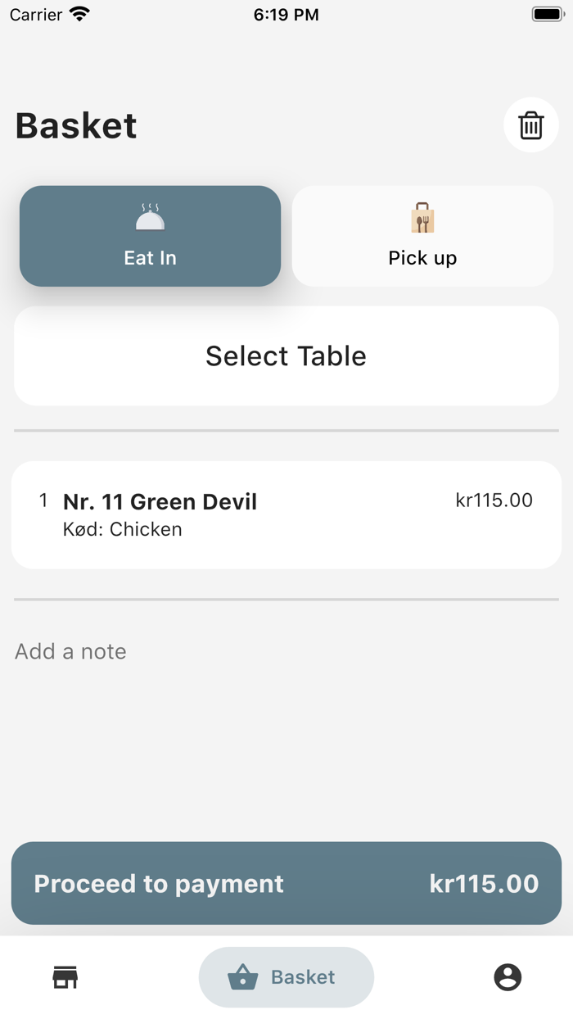Viewport: 573px width, 1019px height.
Task: Open the Select Table picker
Action: pos(286,356)
